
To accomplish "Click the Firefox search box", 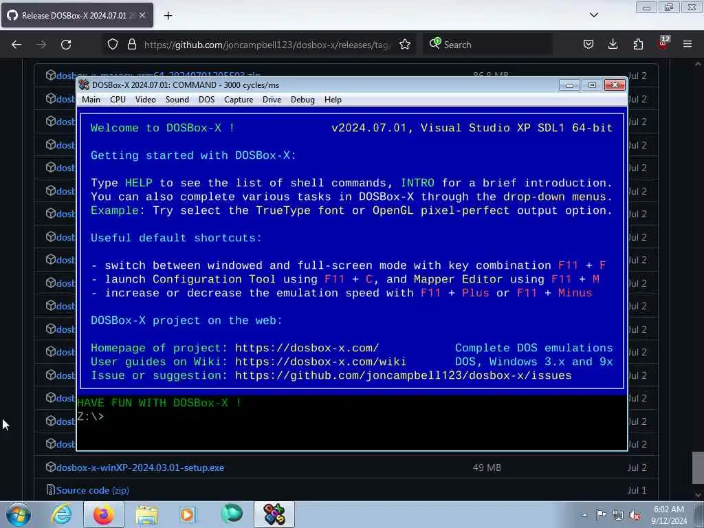I will [x=487, y=45].
